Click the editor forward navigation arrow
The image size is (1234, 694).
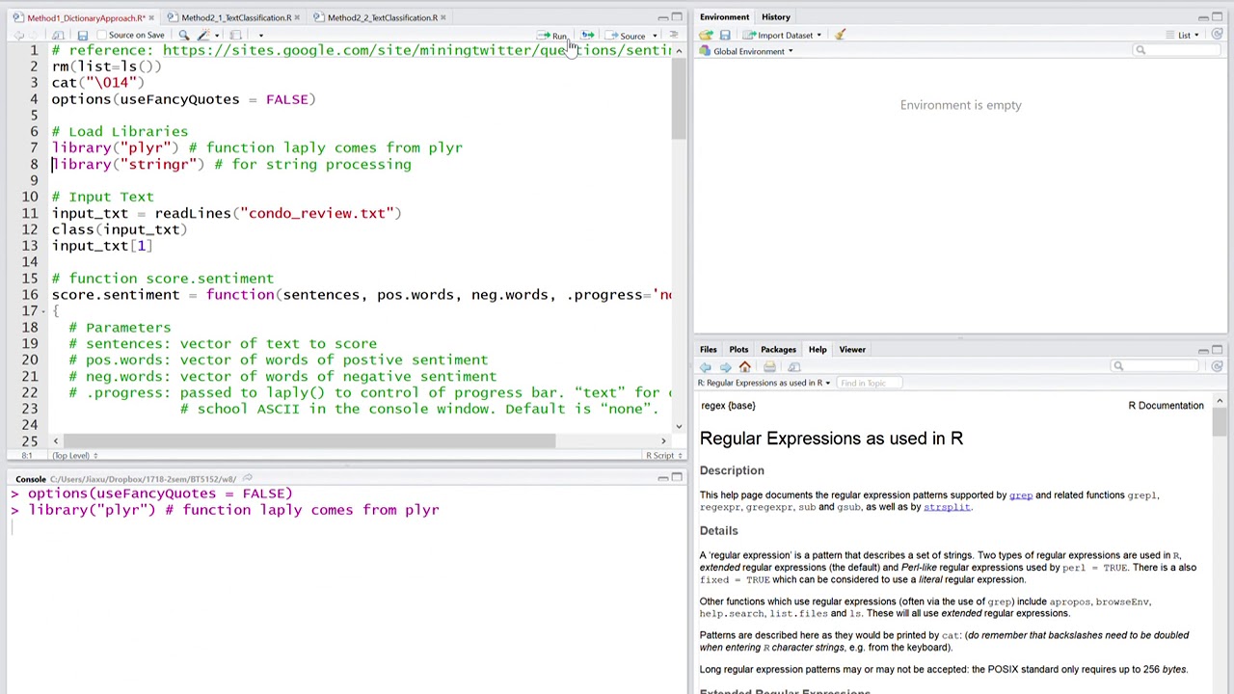(36, 36)
